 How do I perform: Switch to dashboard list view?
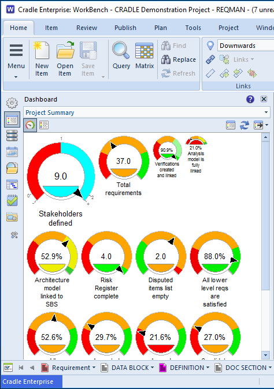[x=44, y=125]
